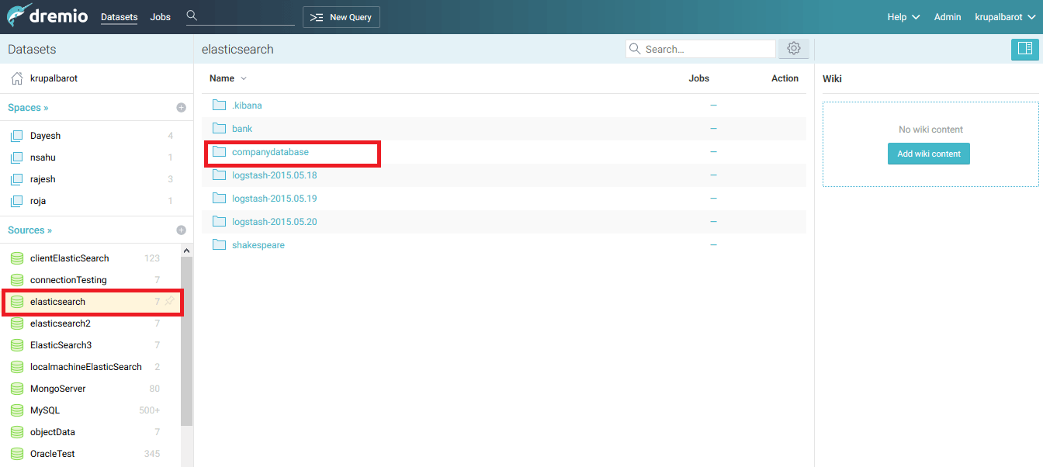The image size is (1043, 467).
Task: Click the shakespeare folder icon
Action: coord(219,245)
